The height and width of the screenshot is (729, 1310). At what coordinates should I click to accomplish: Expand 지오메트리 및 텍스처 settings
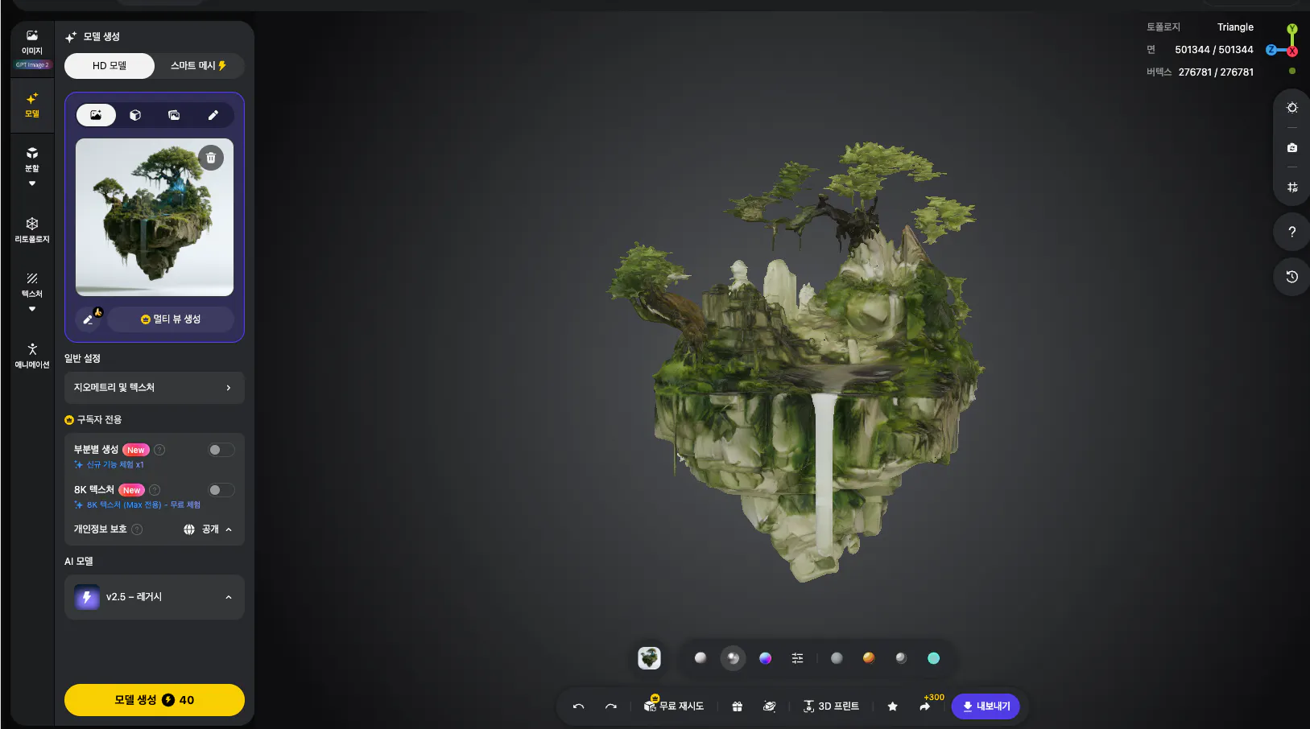(155, 387)
